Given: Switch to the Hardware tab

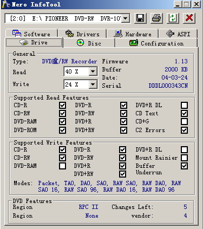Looking at the screenshot, I should coord(133,34).
